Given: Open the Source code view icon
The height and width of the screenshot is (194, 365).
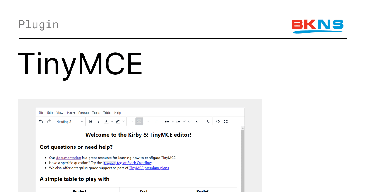Looking at the screenshot, I should pos(217,121).
